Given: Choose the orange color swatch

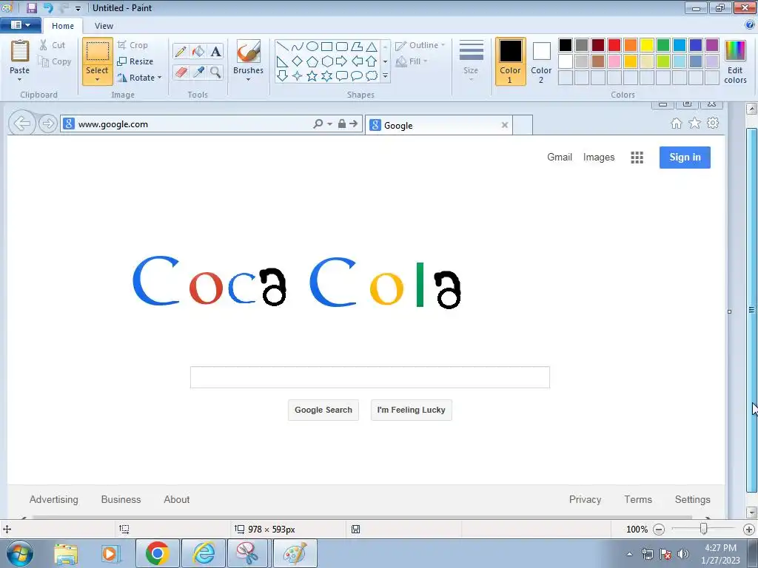Looking at the screenshot, I should pyautogui.click(x=631, y=45).
